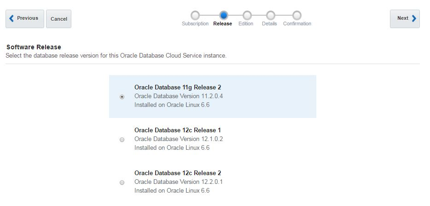Image resolution: width=430 pixels, height=206 pixels.
Task: Pick the Oracle Database 12c Release 2 radio button
Action: pos(122,182)
